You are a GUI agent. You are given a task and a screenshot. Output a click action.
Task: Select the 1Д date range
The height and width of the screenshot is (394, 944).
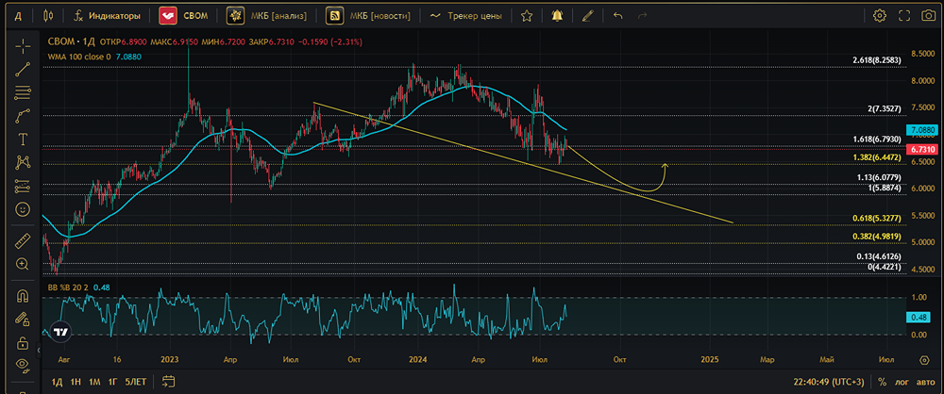58,382
